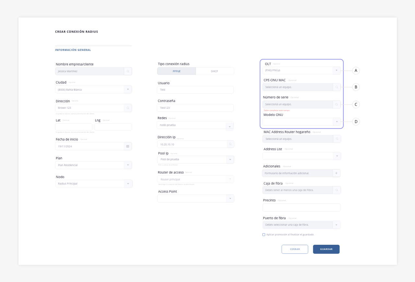Open calendar icon for Fecha de inicio
The width and height of the screenshot is (415, 282).
tap(128, 146)
